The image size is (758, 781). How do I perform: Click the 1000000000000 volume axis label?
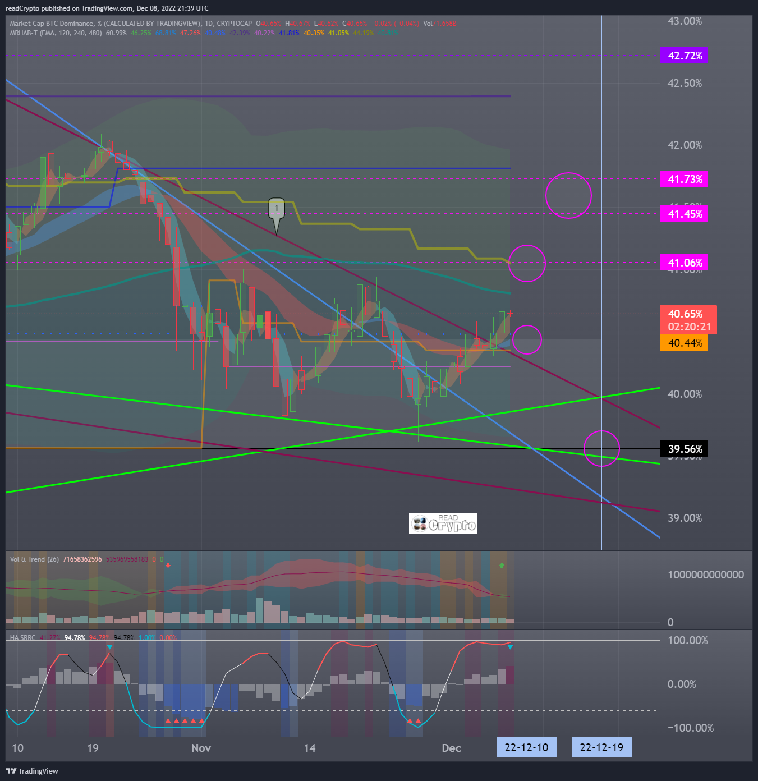(706, 575)
